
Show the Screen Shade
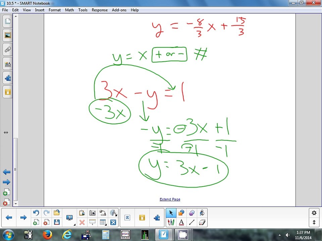tap(93, 222)
